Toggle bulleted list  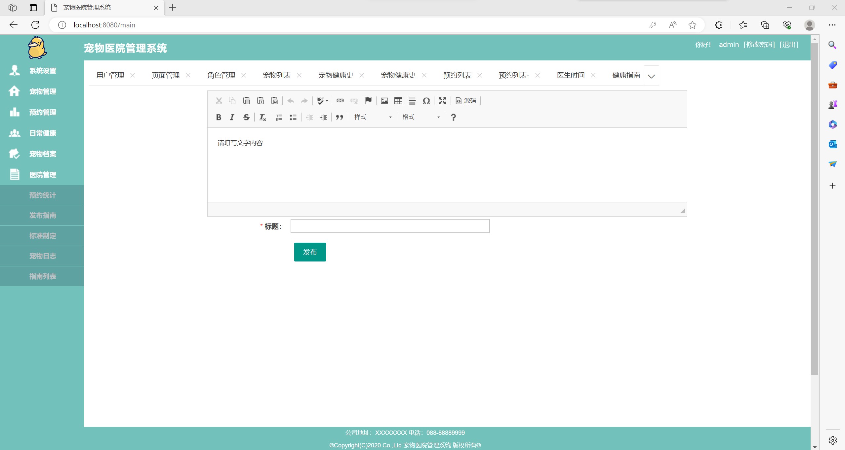pyautogui.click(x=293, y=117)
